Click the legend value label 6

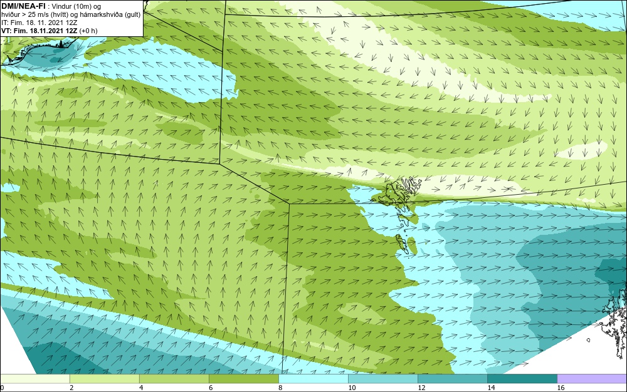click(x=211, y=388)
